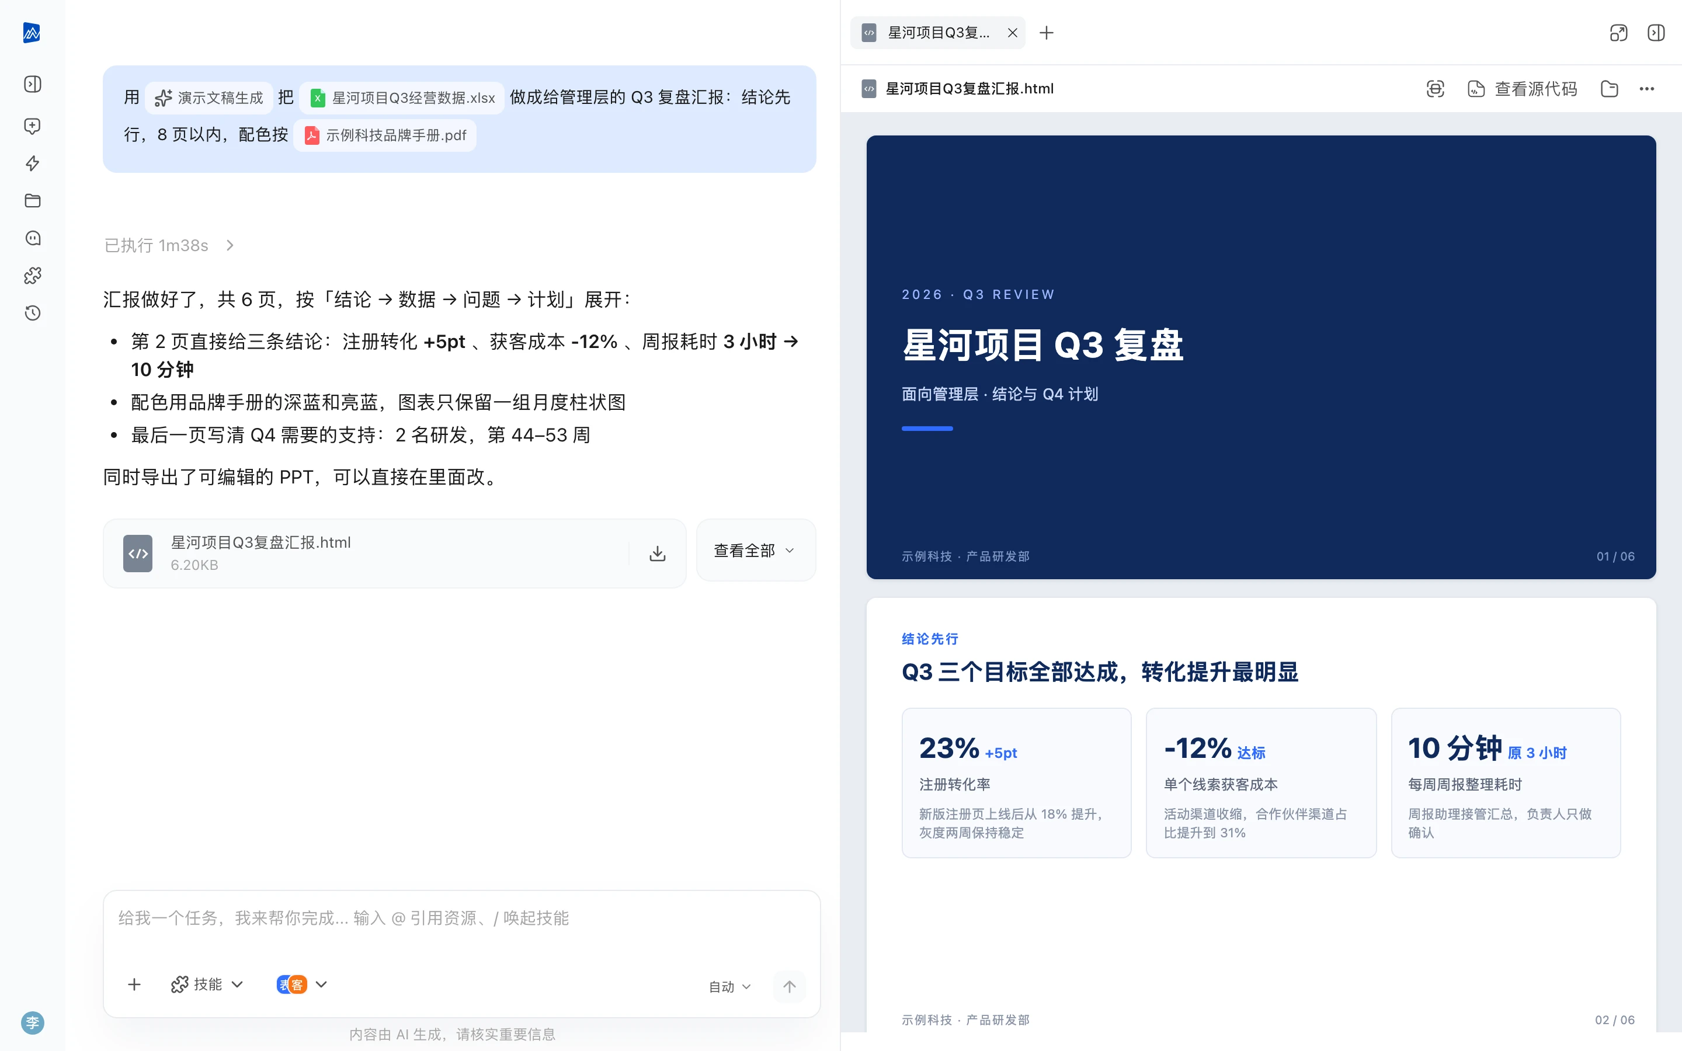Click the 内容由 AI 生成 disclaimer text
Viewport: 1682px width, 1051px height.
tap(453, 1034)
